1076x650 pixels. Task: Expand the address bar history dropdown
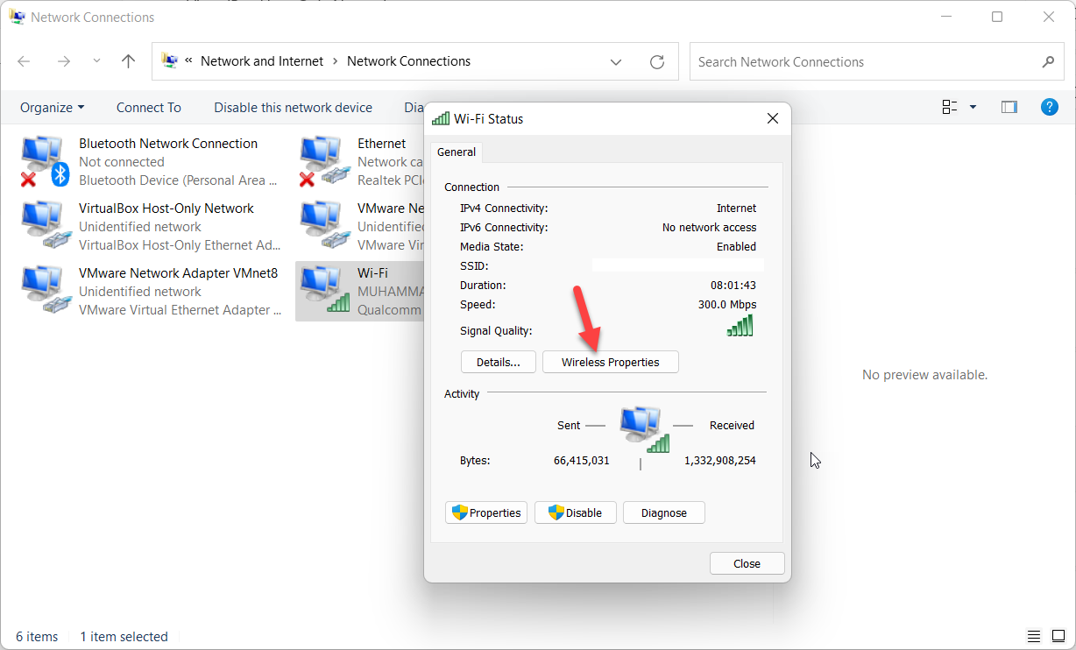[616, 62]
